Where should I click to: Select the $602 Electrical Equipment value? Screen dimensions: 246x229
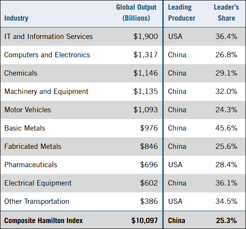(149, 183)
